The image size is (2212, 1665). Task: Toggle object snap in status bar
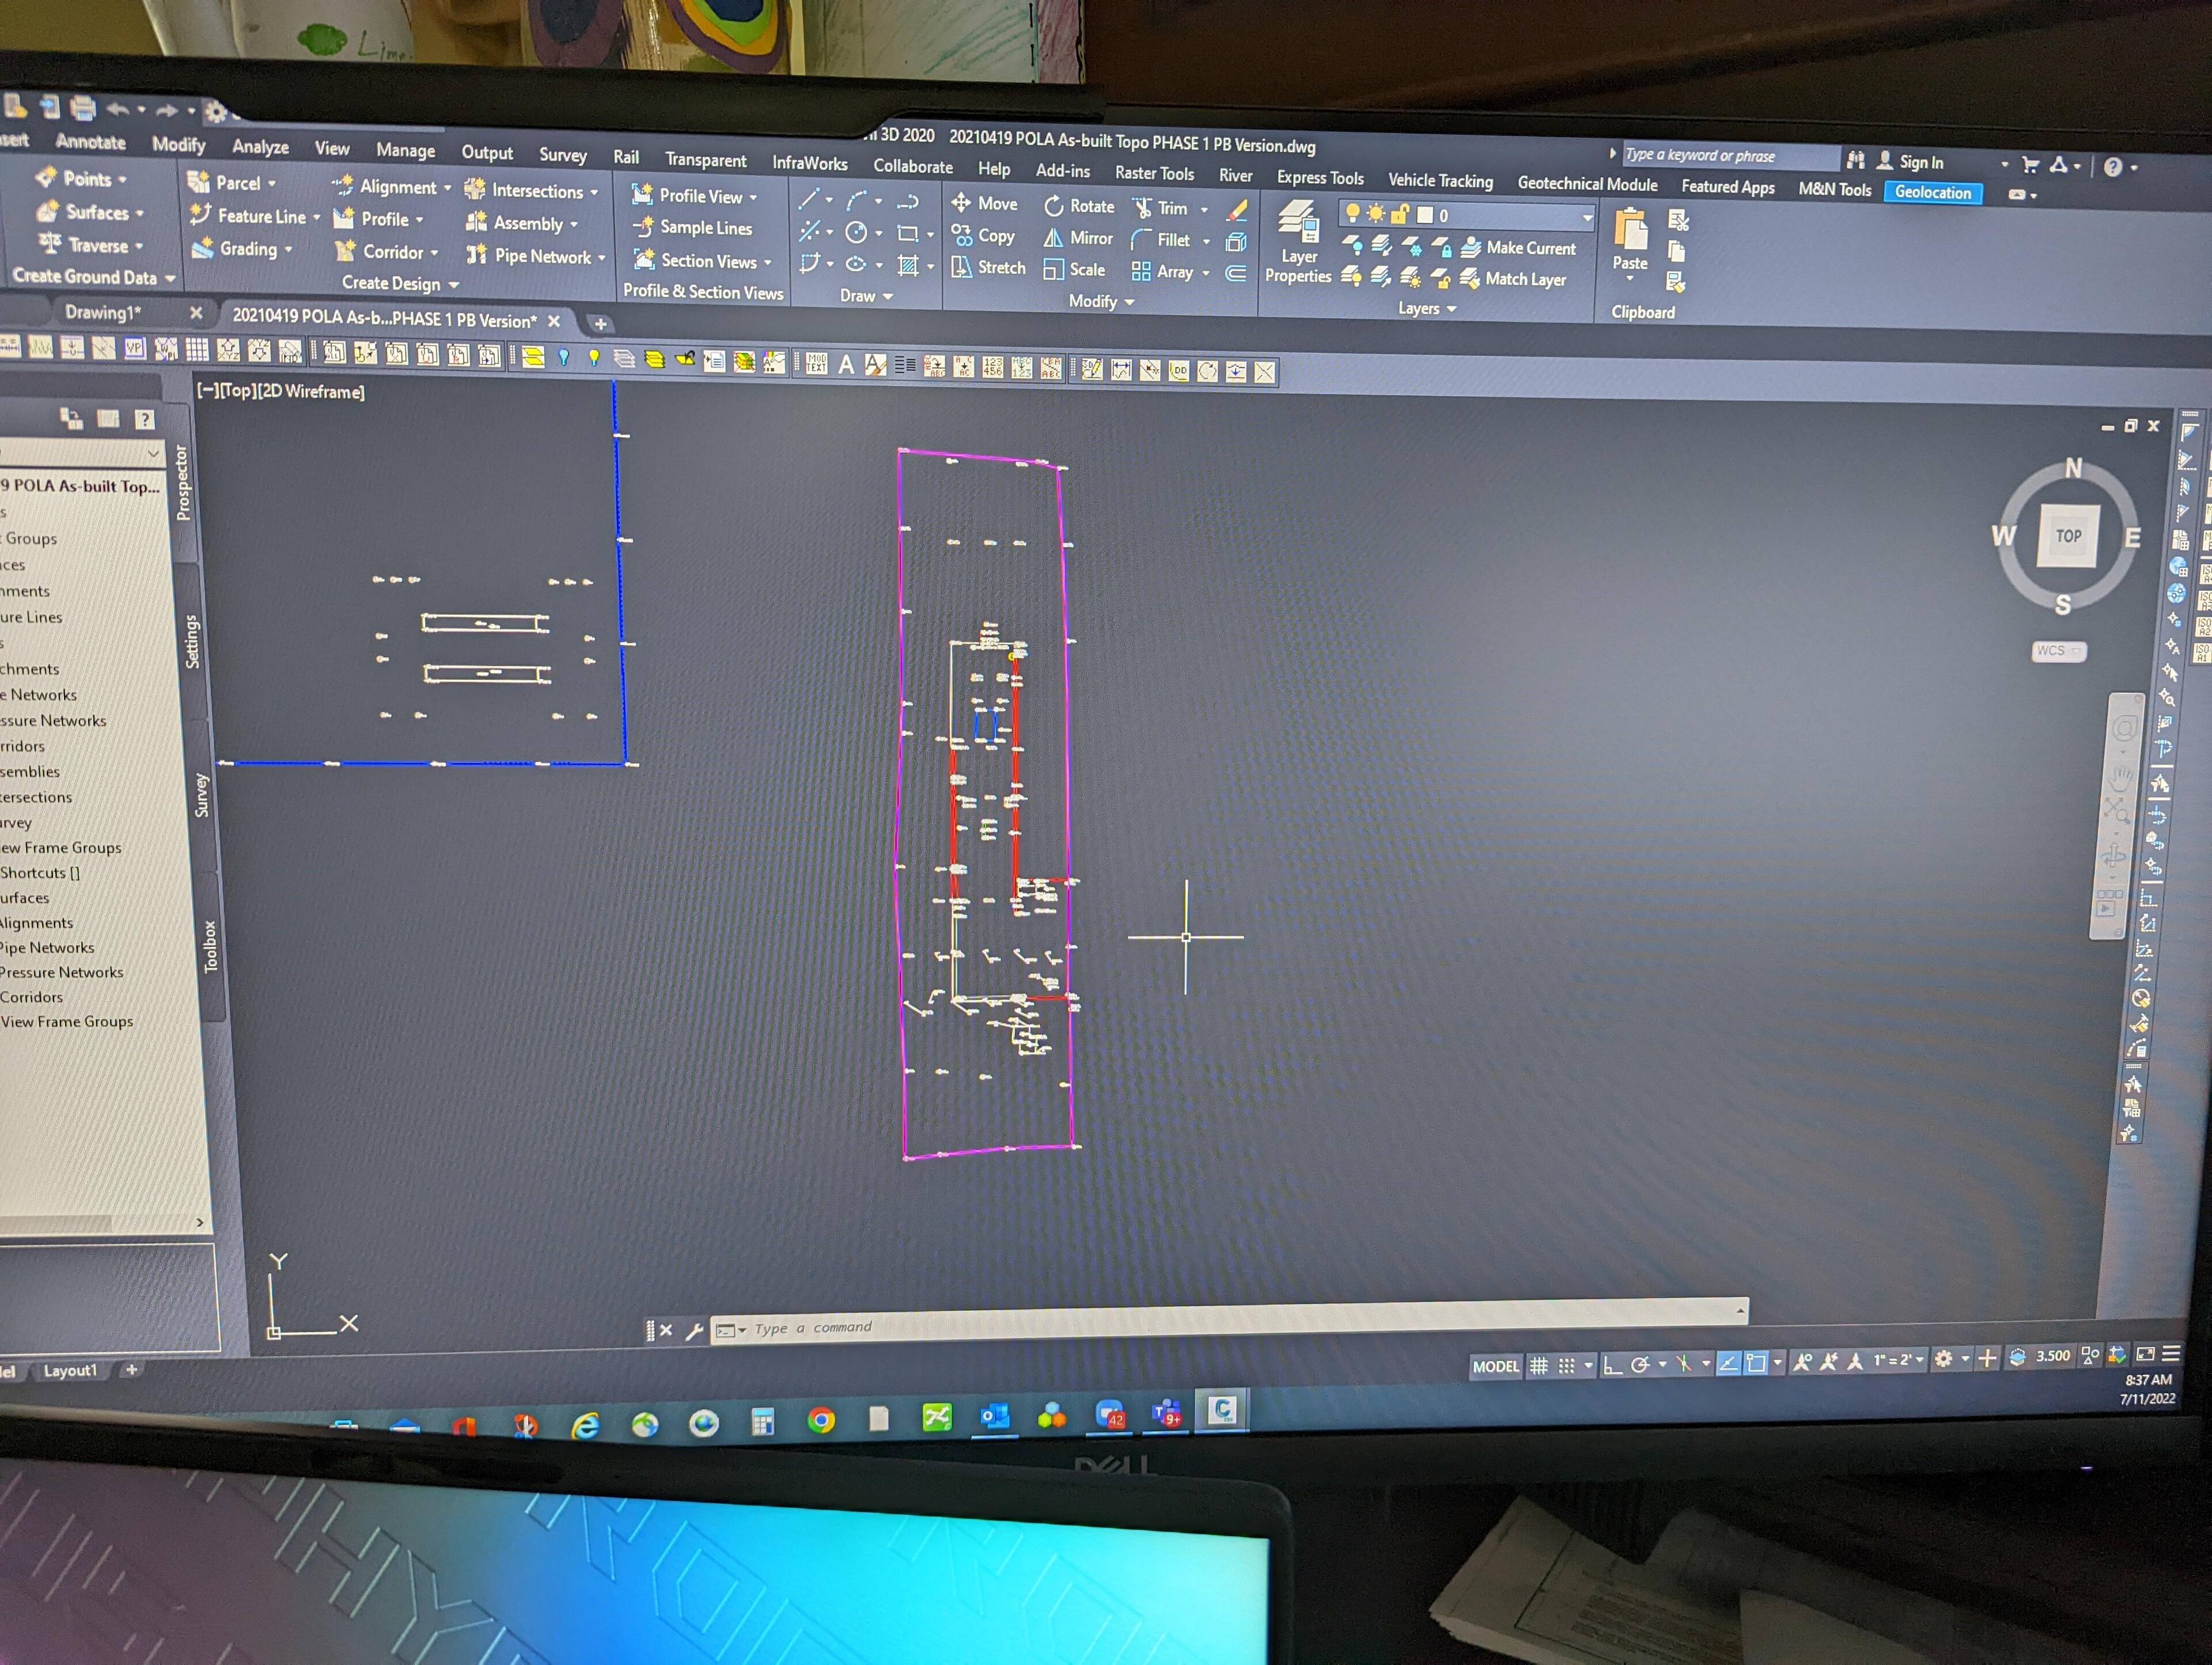(1756, 1363)
